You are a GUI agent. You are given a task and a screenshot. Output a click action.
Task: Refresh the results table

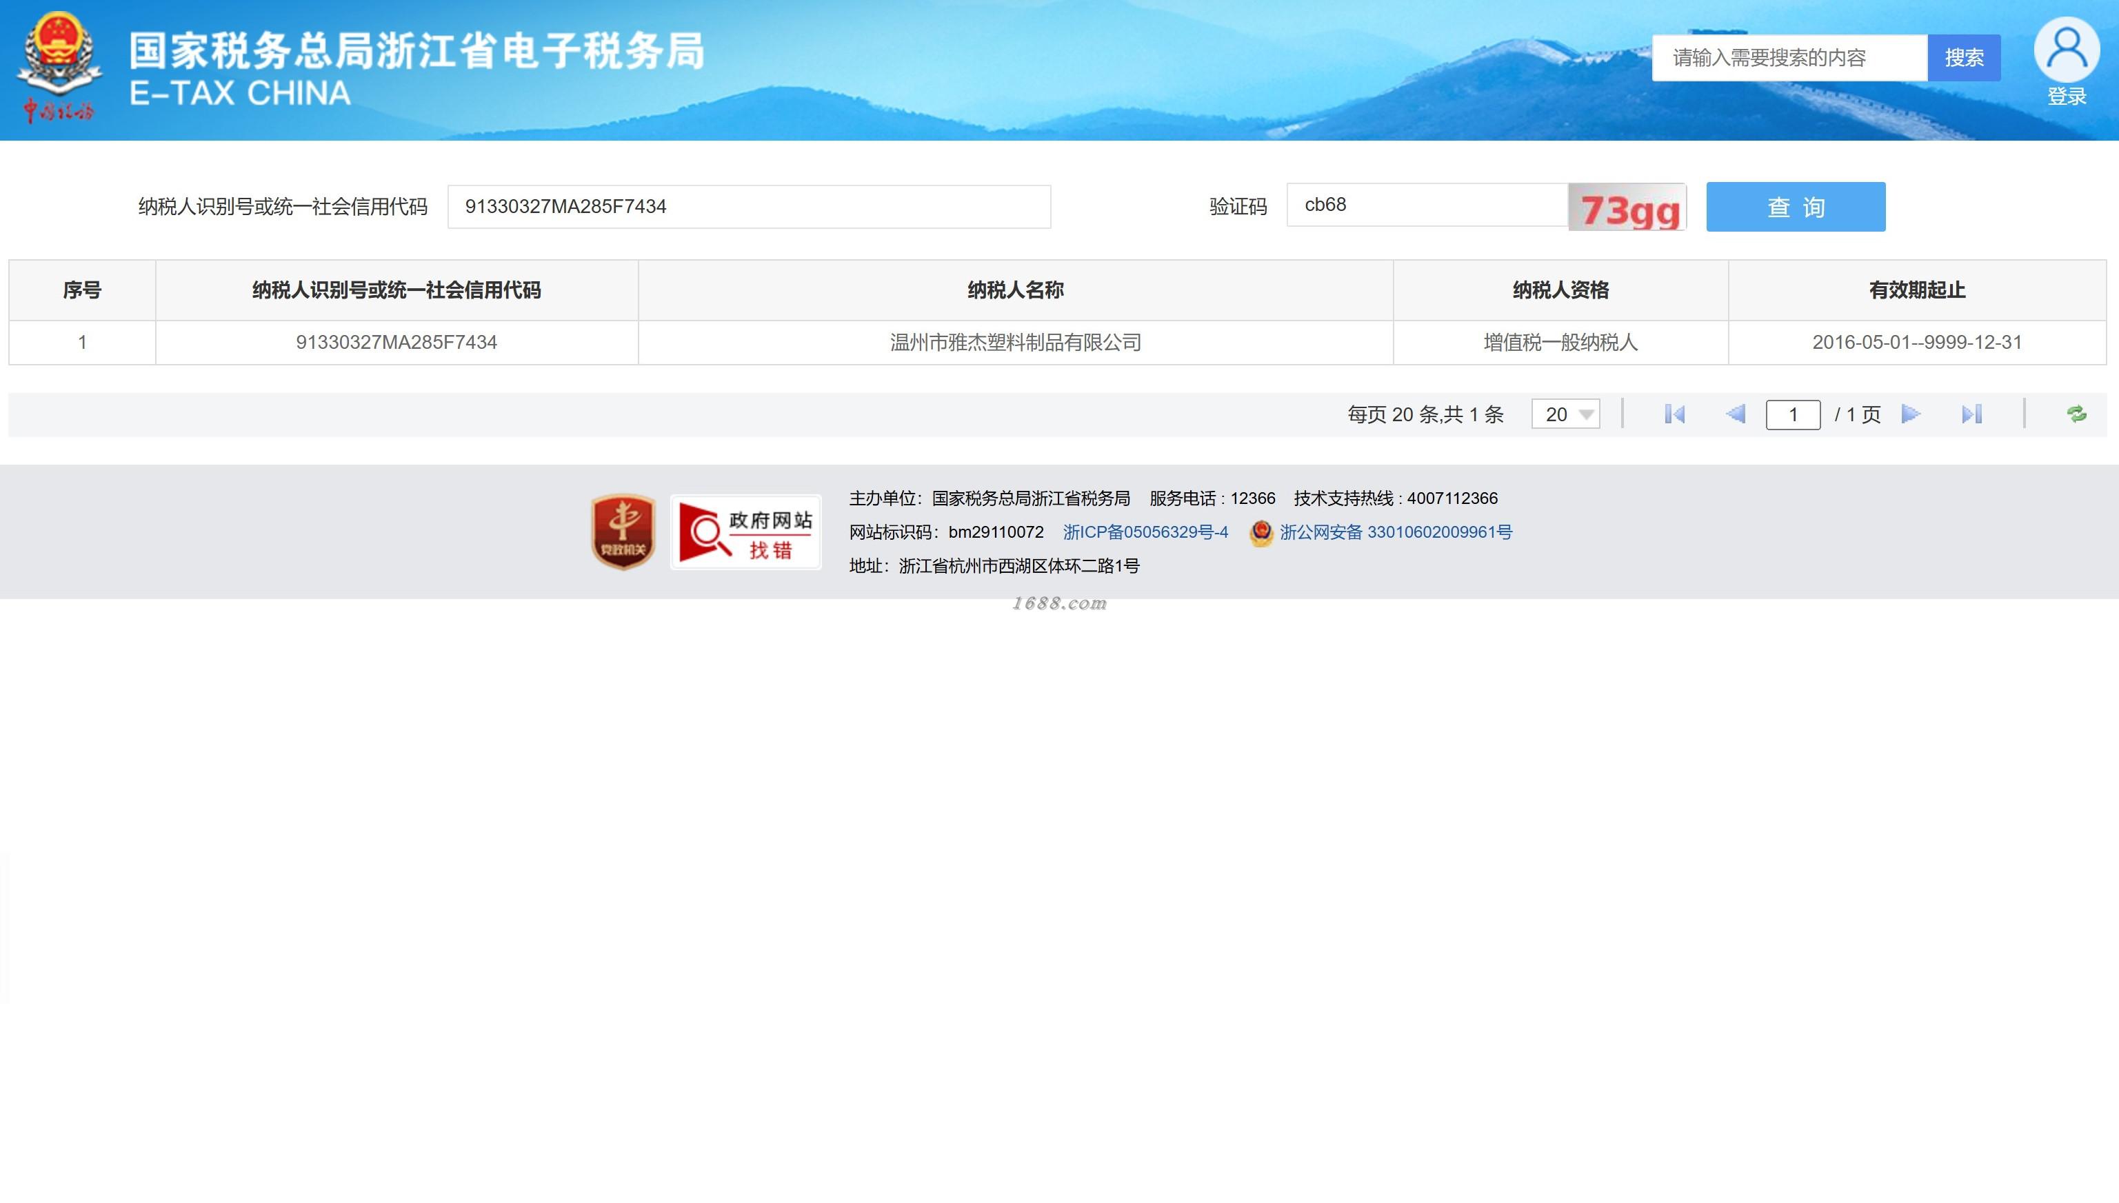point(2077,414)
